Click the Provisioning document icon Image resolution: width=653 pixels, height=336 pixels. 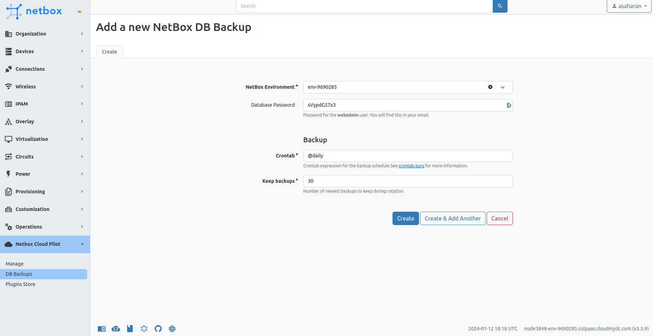[x=8, y=192]
